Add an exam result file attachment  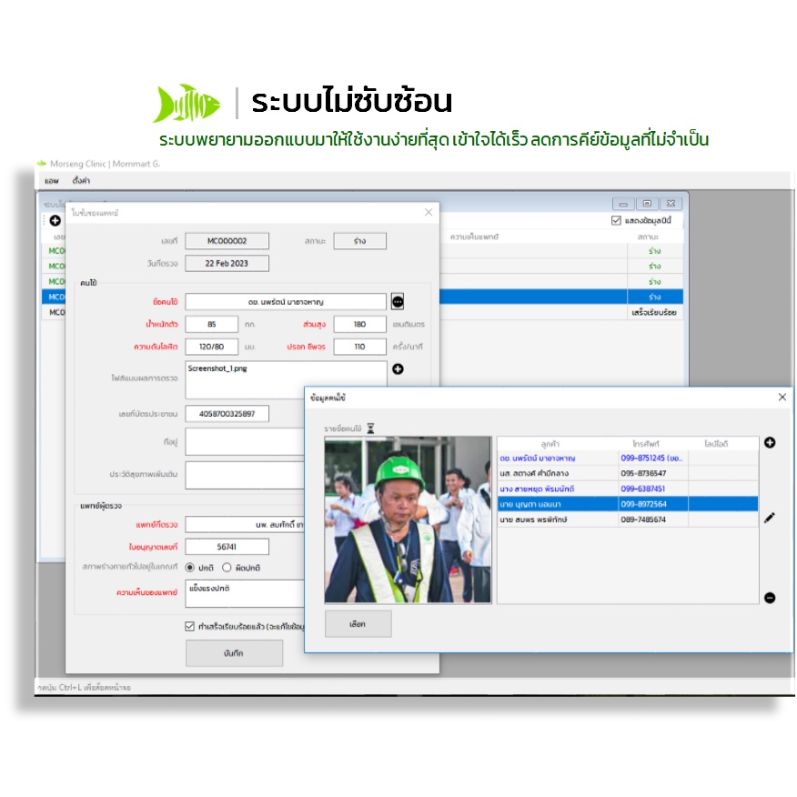pyautogui.click(x=398, y=368)
